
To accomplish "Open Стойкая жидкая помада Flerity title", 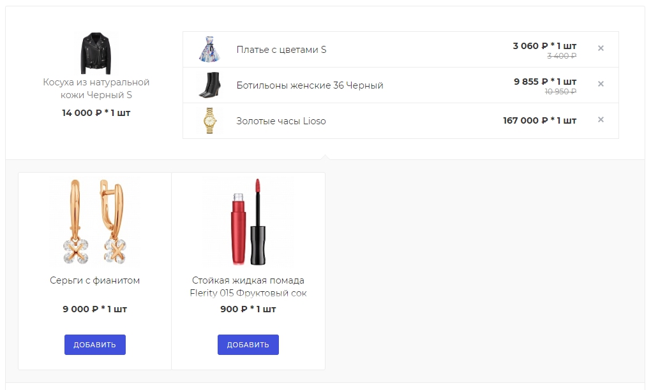I will pyautogui.click(x=248, y=286).
